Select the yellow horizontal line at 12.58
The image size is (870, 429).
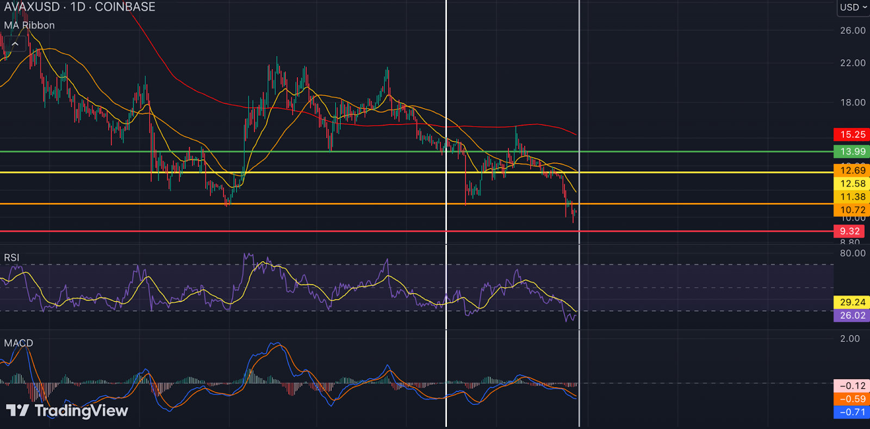[x=417, y=172]
